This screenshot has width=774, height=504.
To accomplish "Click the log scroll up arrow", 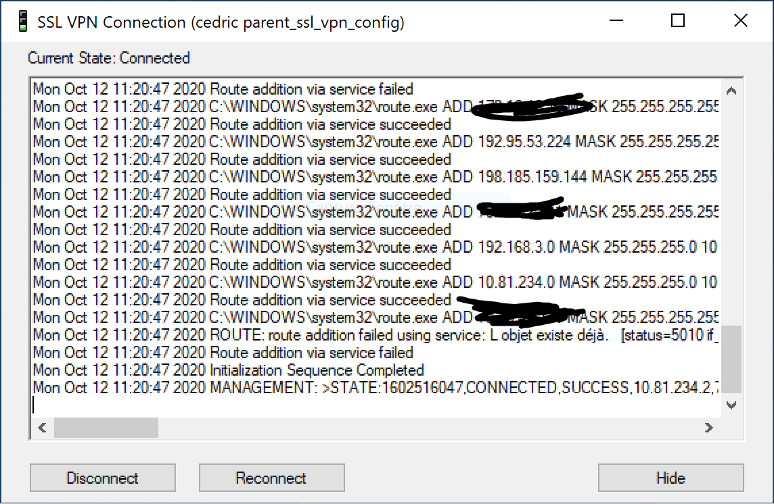I will [x=731, y=91].
